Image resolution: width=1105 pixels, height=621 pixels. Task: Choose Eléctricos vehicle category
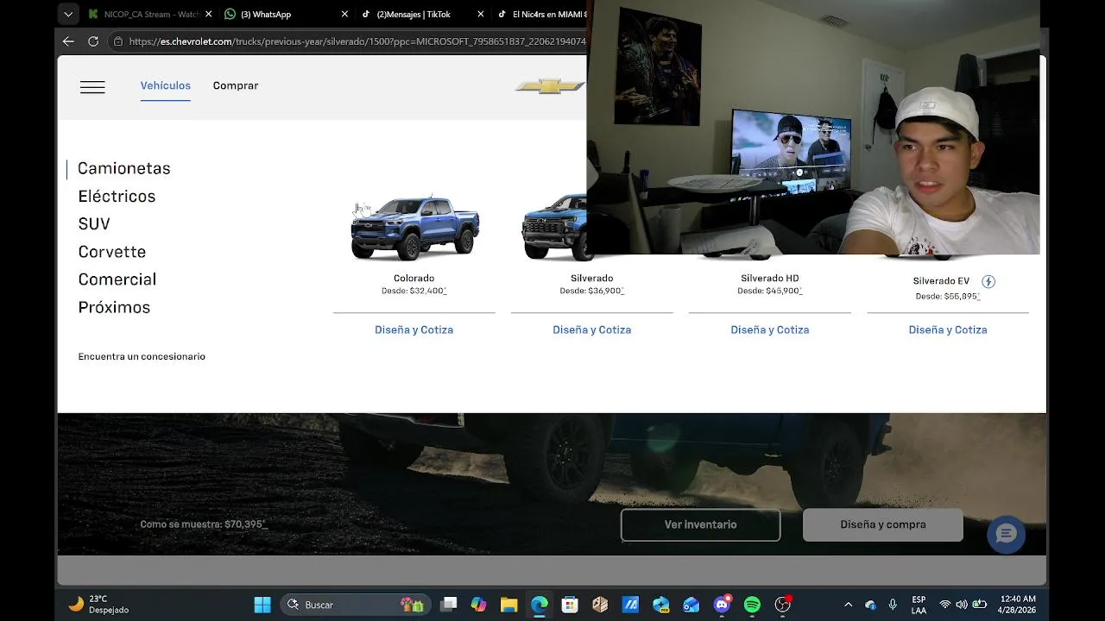117,196
